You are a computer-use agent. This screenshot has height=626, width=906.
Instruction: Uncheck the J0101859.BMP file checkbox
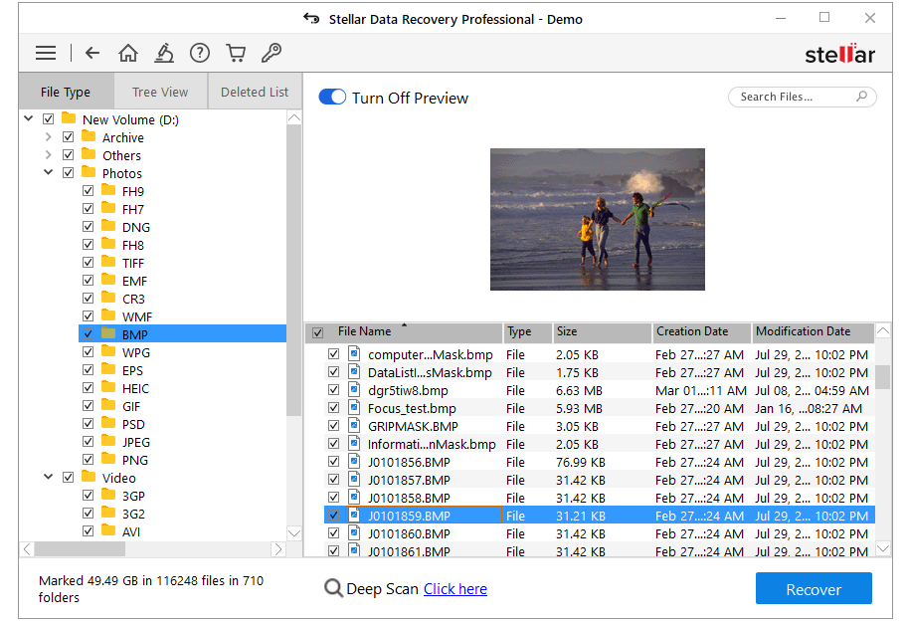click(333, 515)
